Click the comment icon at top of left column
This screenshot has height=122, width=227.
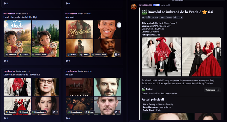[5, 3]
